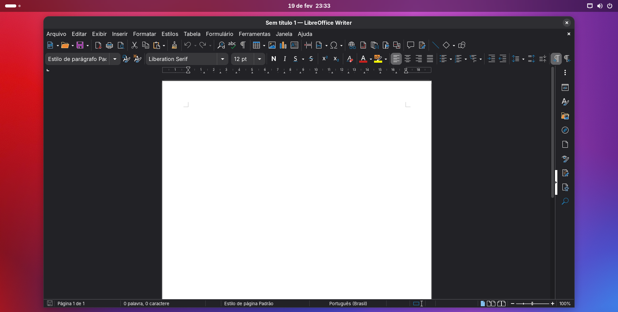
Task: Click the zoom in plus button
Action: point(553,304)
